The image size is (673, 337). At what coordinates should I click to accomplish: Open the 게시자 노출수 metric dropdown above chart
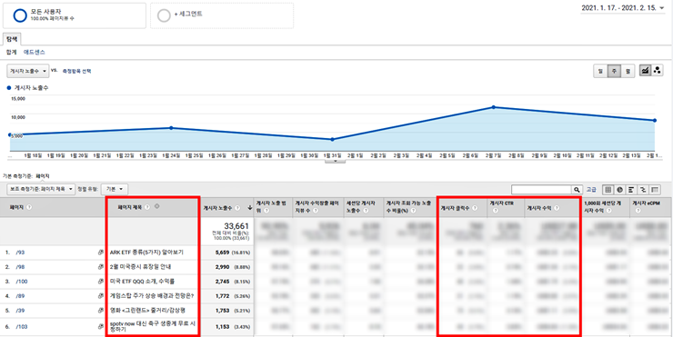click(28, 71)
